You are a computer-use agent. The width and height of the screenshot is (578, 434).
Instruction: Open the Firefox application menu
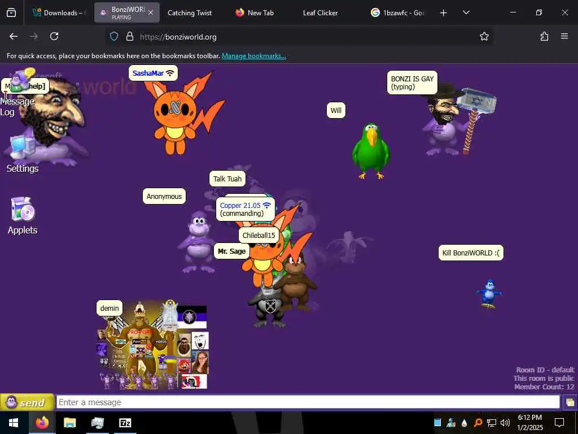564,36
